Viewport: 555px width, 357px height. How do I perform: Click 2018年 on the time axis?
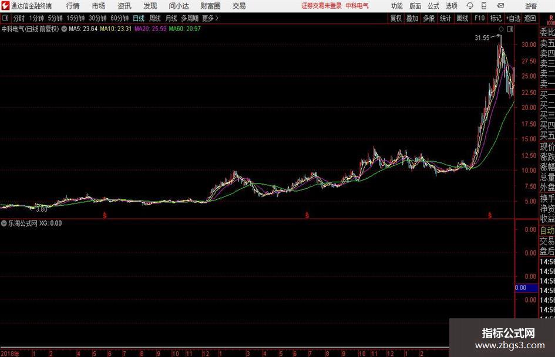click(x=9, y=353)
